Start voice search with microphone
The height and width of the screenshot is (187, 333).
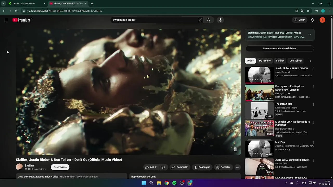220,20
